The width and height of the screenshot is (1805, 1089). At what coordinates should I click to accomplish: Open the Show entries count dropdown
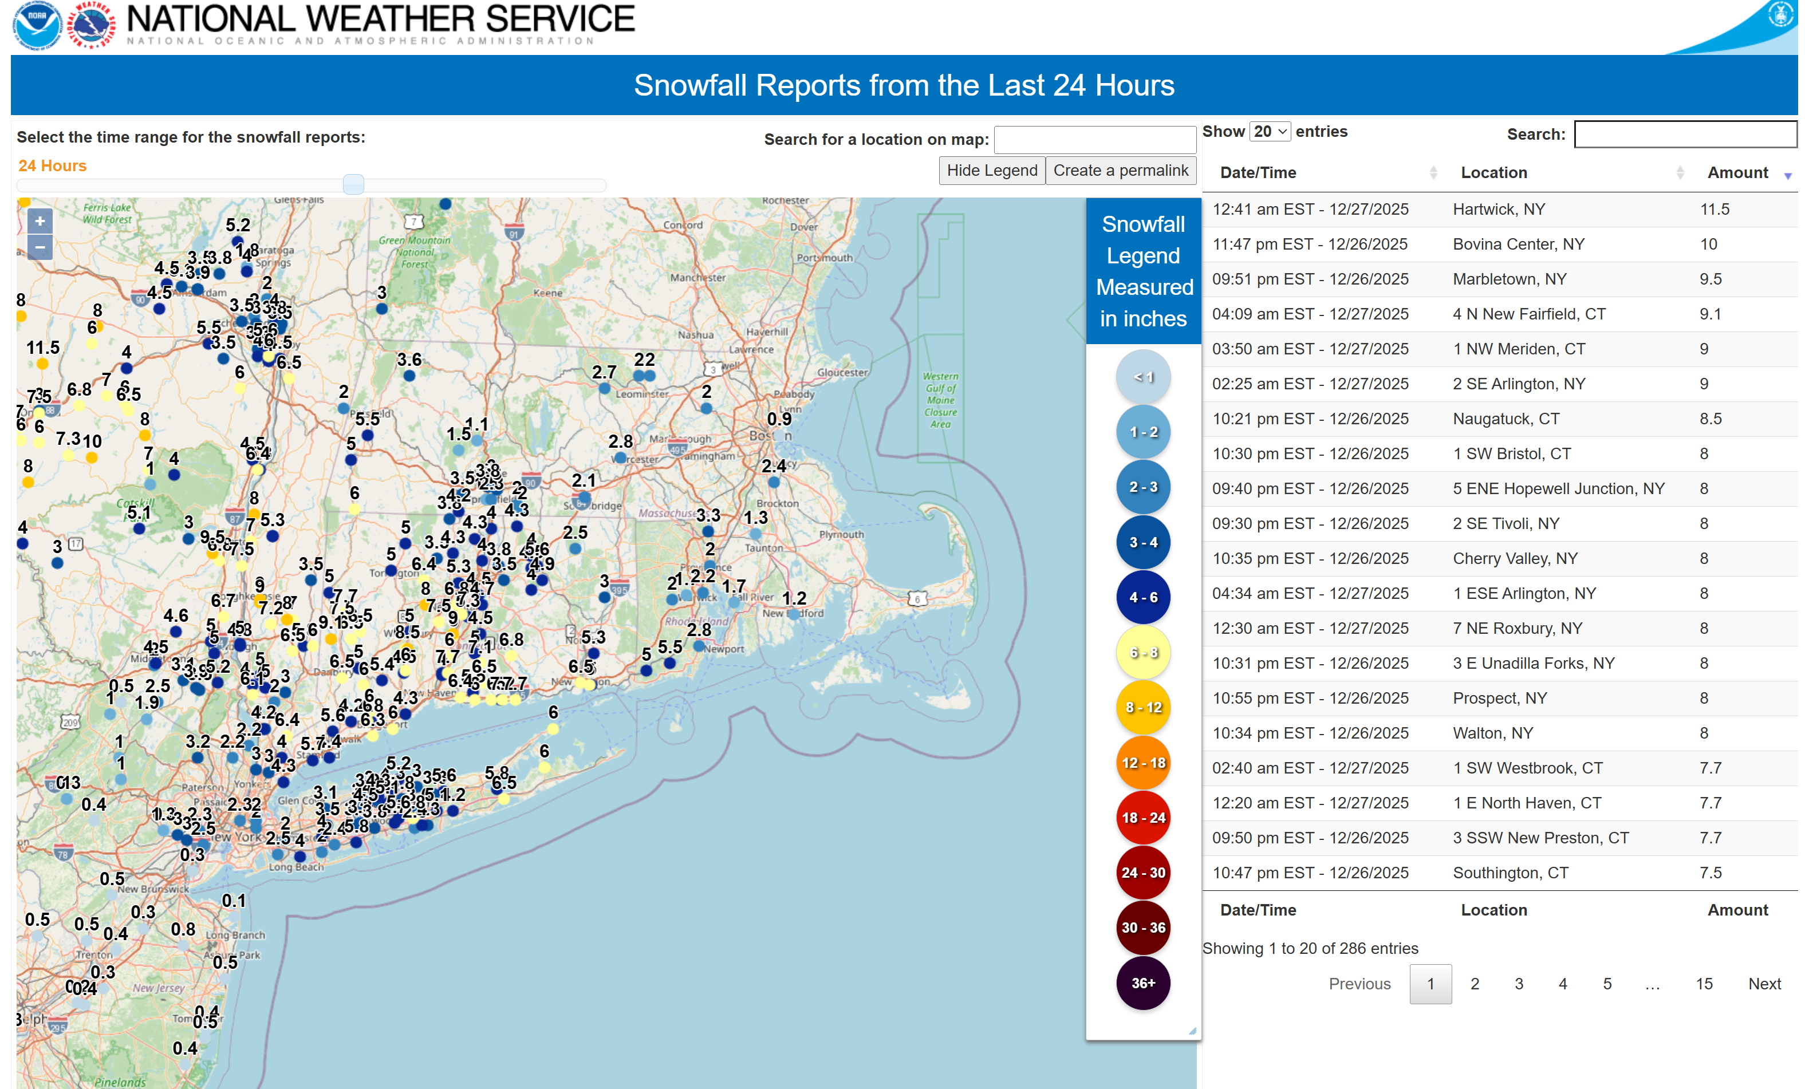tap(1270, 132)
